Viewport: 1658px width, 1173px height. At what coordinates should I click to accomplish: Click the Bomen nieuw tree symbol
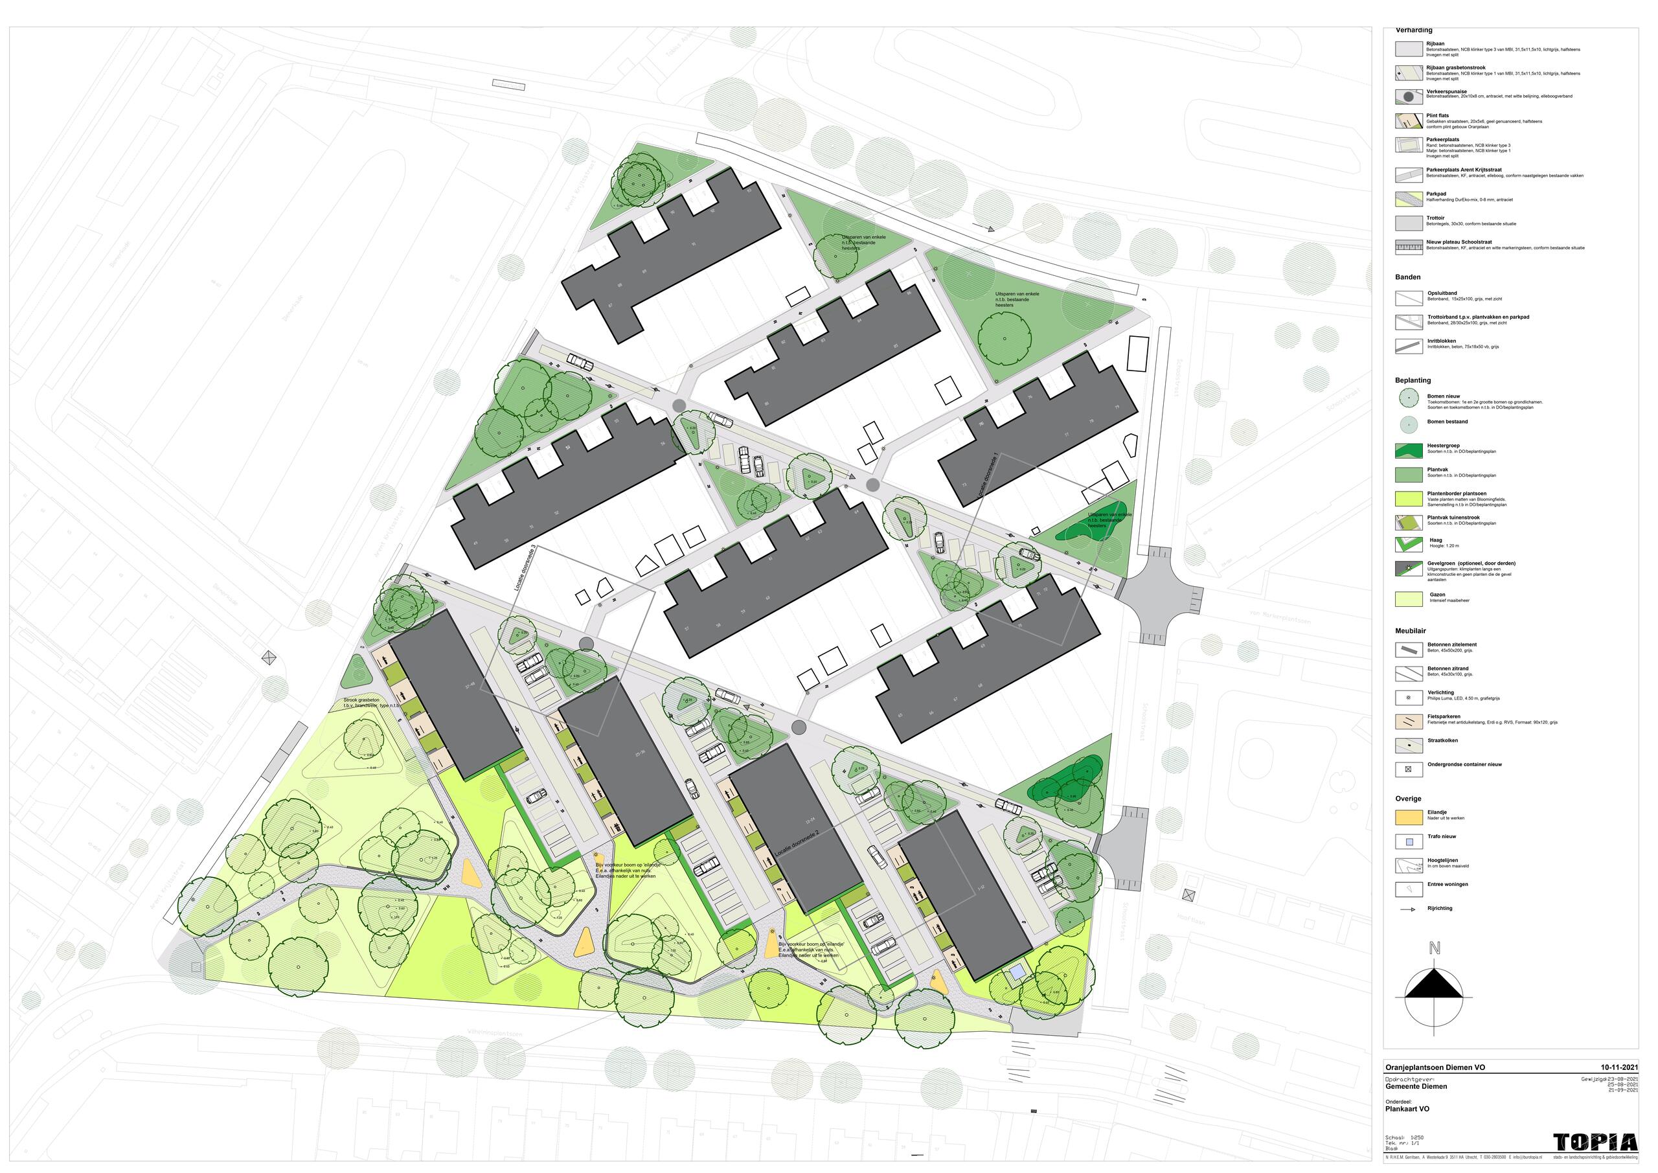(1408, 398)
